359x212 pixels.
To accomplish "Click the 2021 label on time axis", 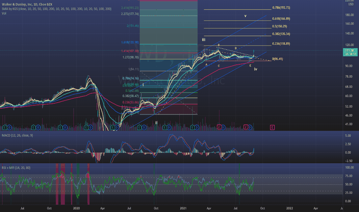I will [183, 208].
